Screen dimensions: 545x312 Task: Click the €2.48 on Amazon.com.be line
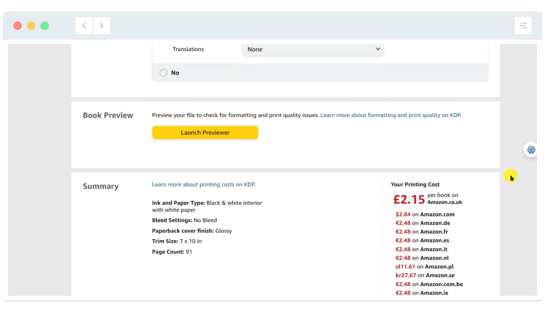pyautogui.click(x=429, y=284)
